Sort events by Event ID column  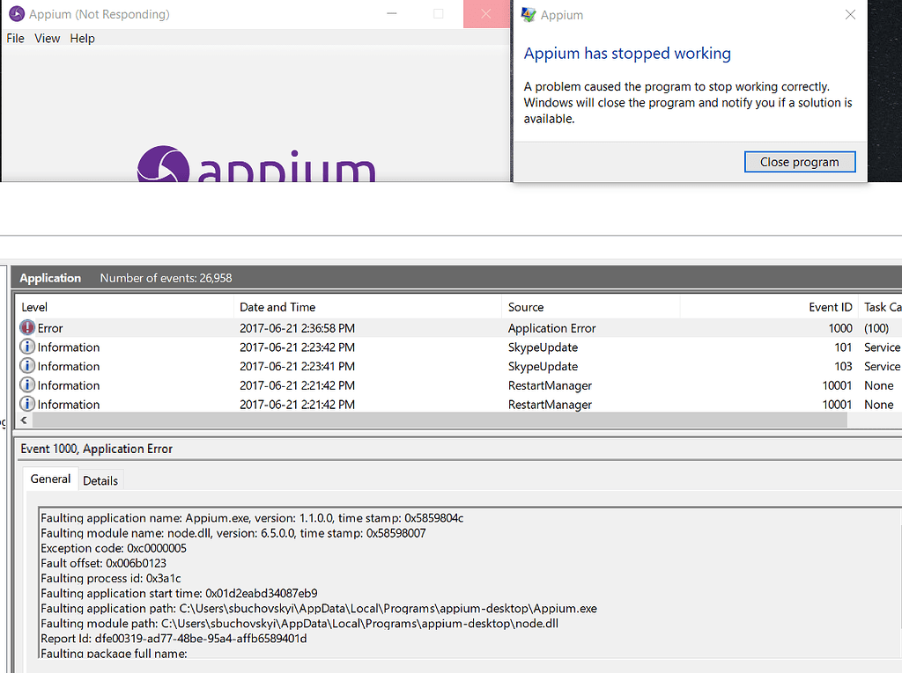(769, 307)
